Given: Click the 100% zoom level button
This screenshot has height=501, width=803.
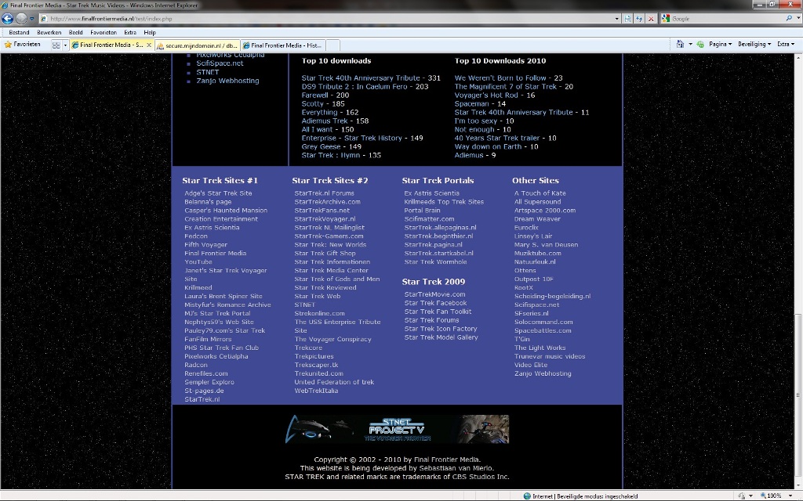Looking at the screenshot, I should [770, 496].
